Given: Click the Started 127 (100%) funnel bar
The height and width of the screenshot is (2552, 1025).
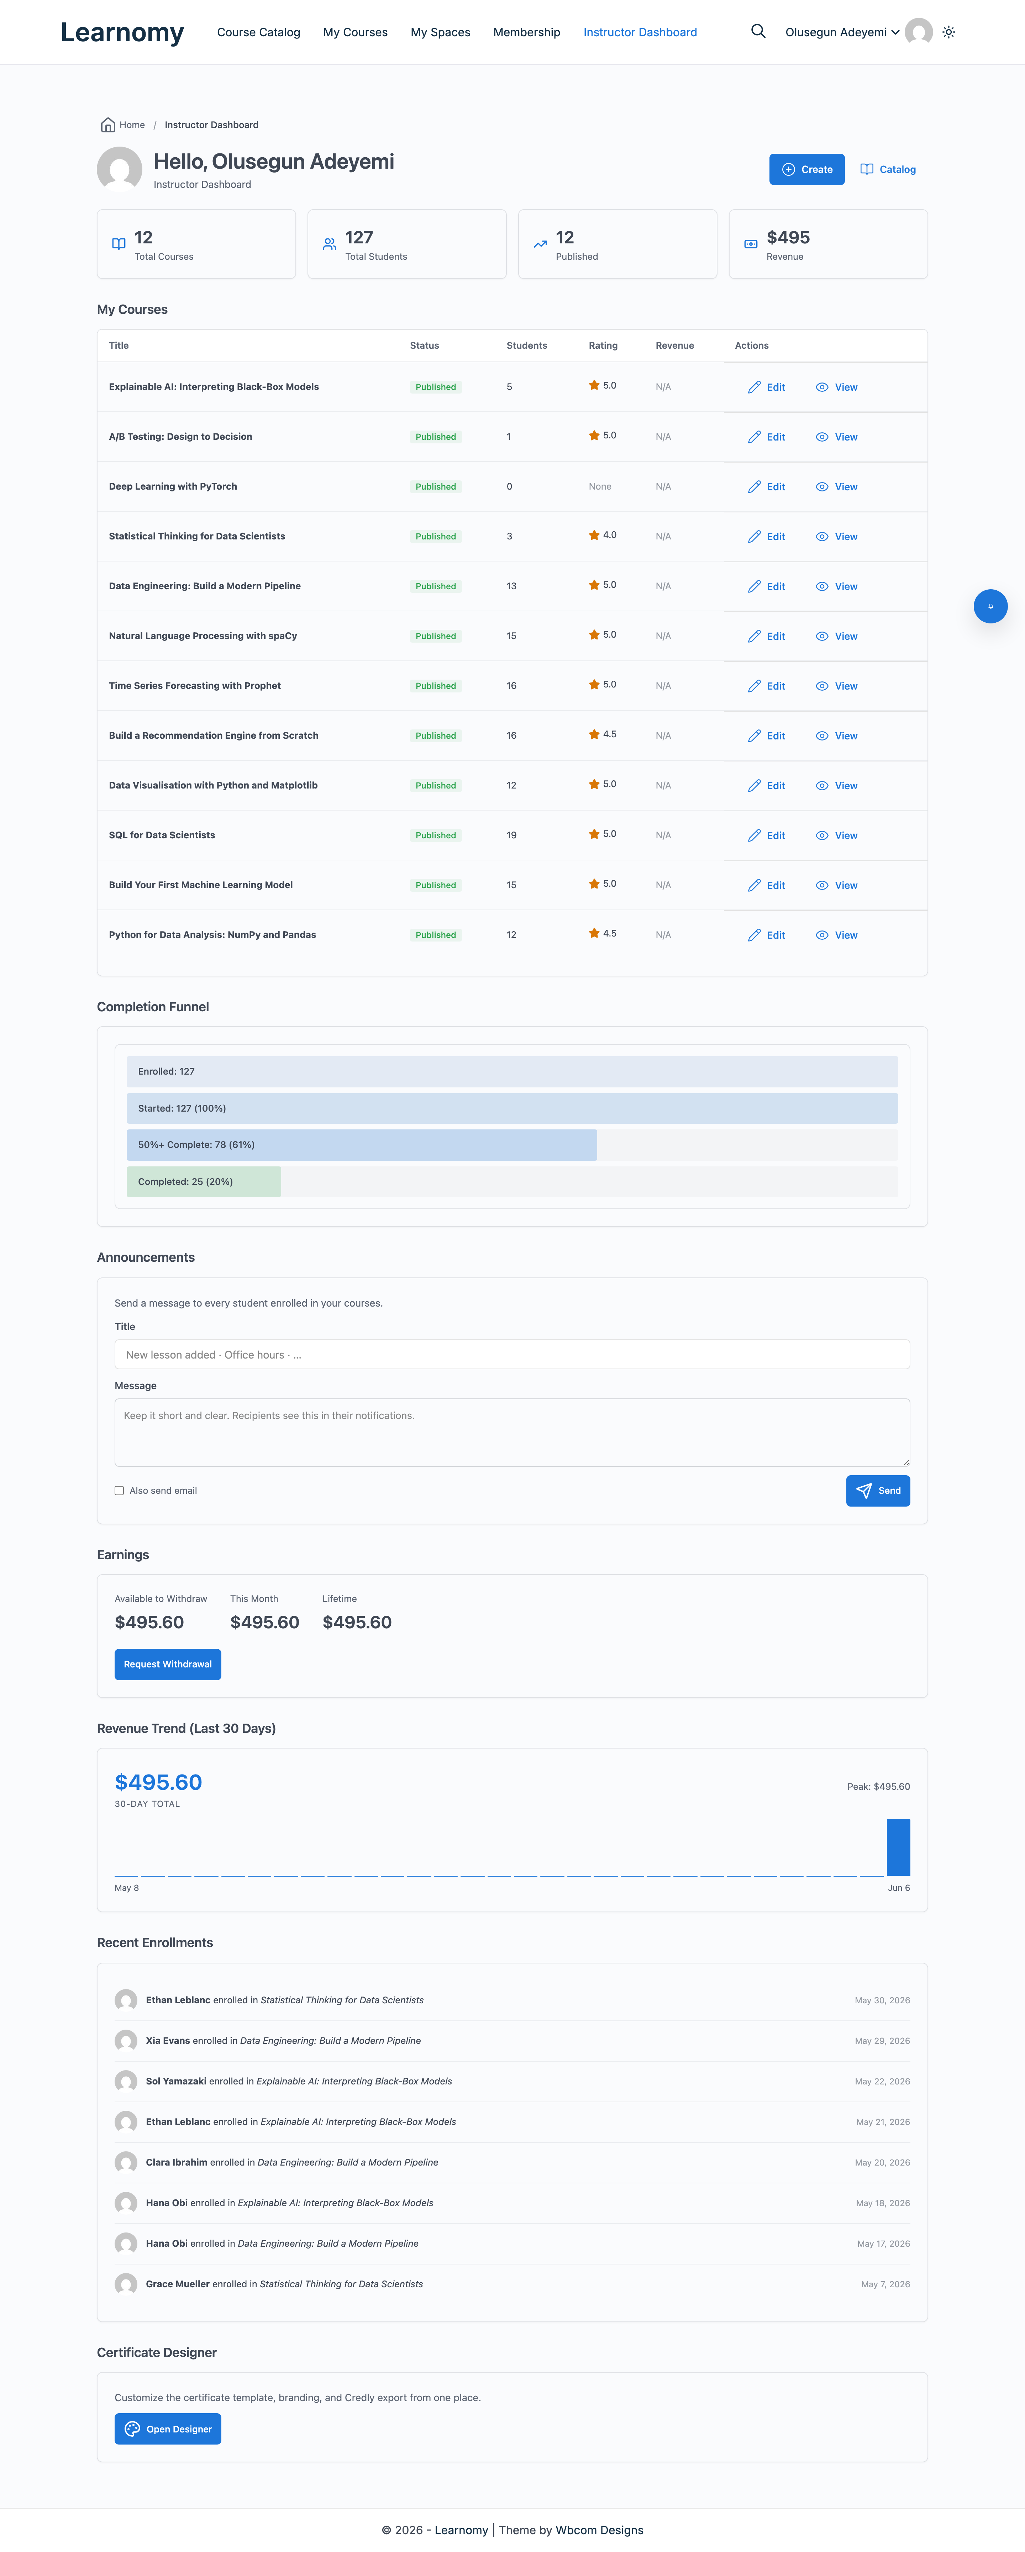Looking at the screenshot, I should pos(512,1108).
